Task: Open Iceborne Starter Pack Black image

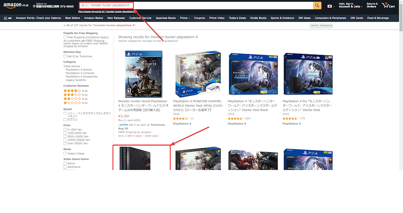Action: [x=253, y=74]
